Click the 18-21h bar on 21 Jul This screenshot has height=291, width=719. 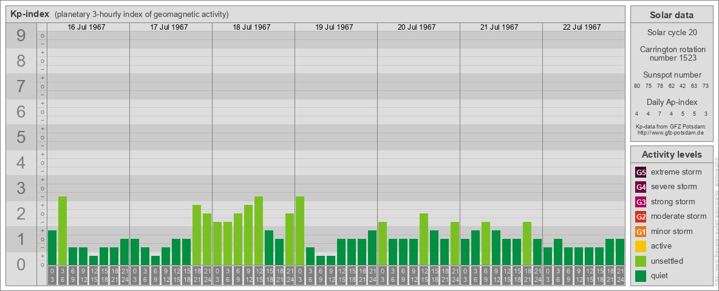[x=527, y=244]
